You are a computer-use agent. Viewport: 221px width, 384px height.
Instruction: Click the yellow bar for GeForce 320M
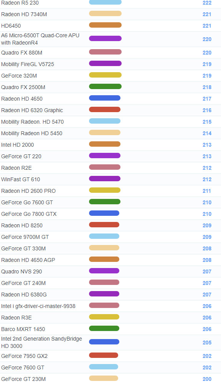(105, 75)
